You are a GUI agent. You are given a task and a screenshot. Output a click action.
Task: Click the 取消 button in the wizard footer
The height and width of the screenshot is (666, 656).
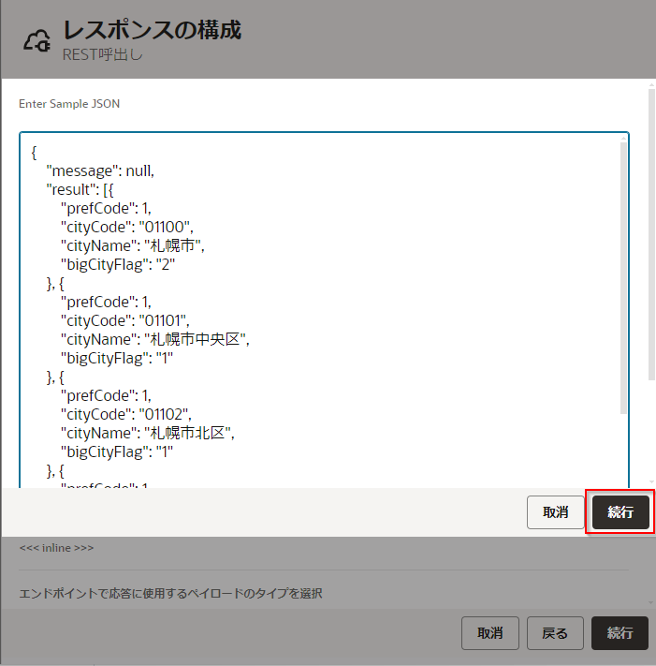489,633
